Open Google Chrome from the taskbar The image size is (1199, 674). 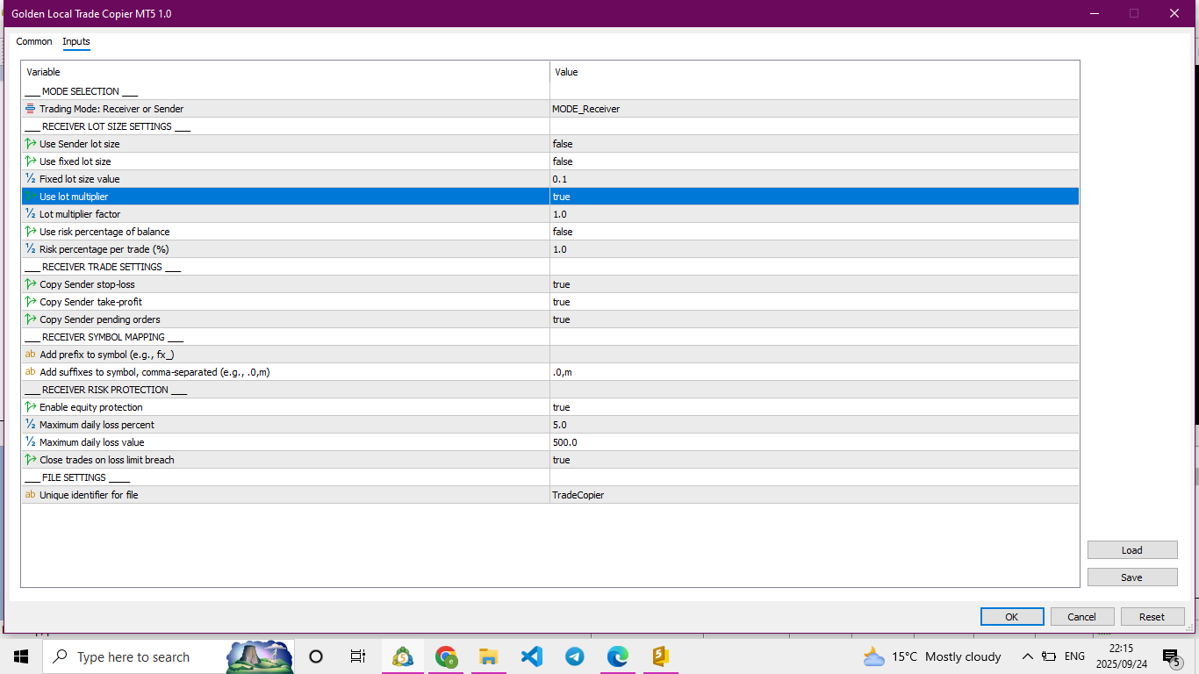point(446,656)
